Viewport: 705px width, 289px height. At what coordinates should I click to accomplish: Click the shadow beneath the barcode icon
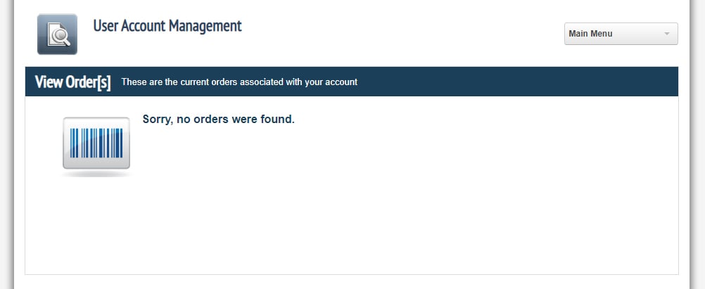pyautogui.click(x=96, y=174)
